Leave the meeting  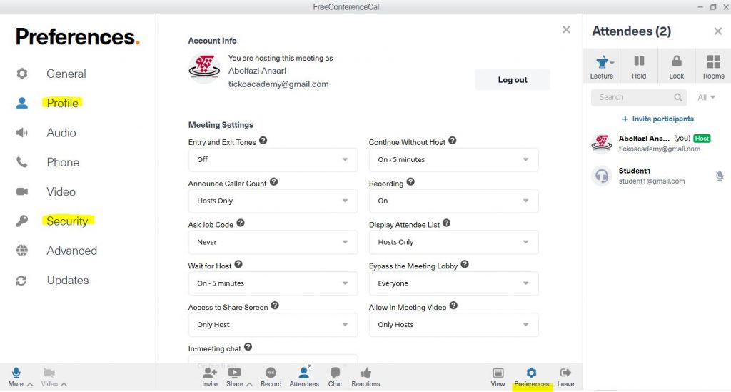(565, 376)
